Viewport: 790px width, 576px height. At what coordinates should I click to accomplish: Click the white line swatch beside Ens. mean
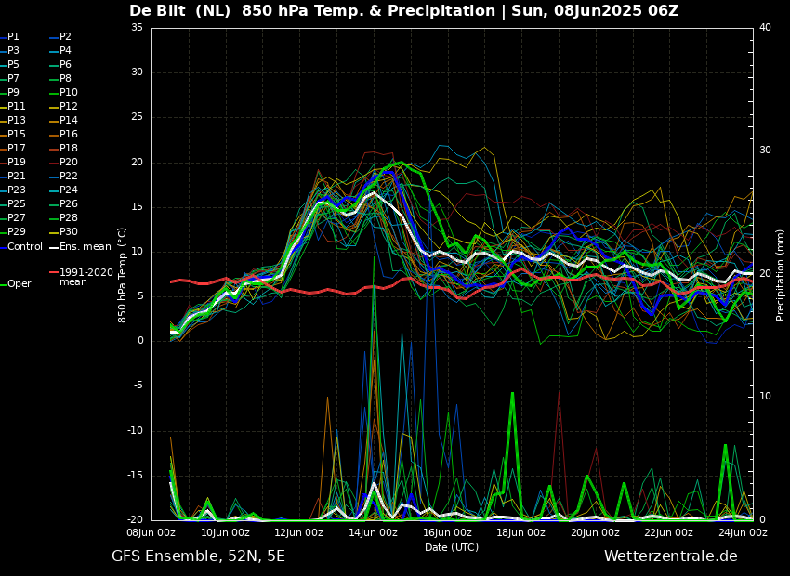tap(54, 247)
